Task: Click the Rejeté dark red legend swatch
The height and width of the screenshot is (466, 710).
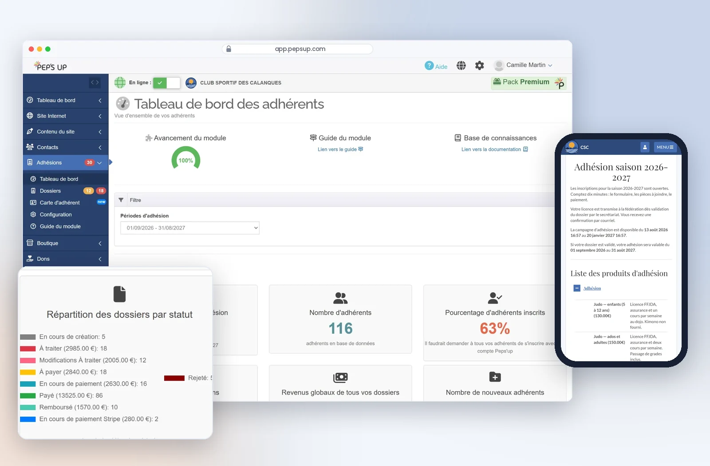Action: click(x=174, y=378)
